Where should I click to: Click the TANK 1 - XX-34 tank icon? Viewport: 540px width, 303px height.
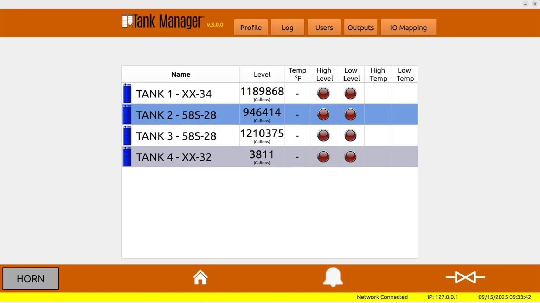tap(128, 93)
